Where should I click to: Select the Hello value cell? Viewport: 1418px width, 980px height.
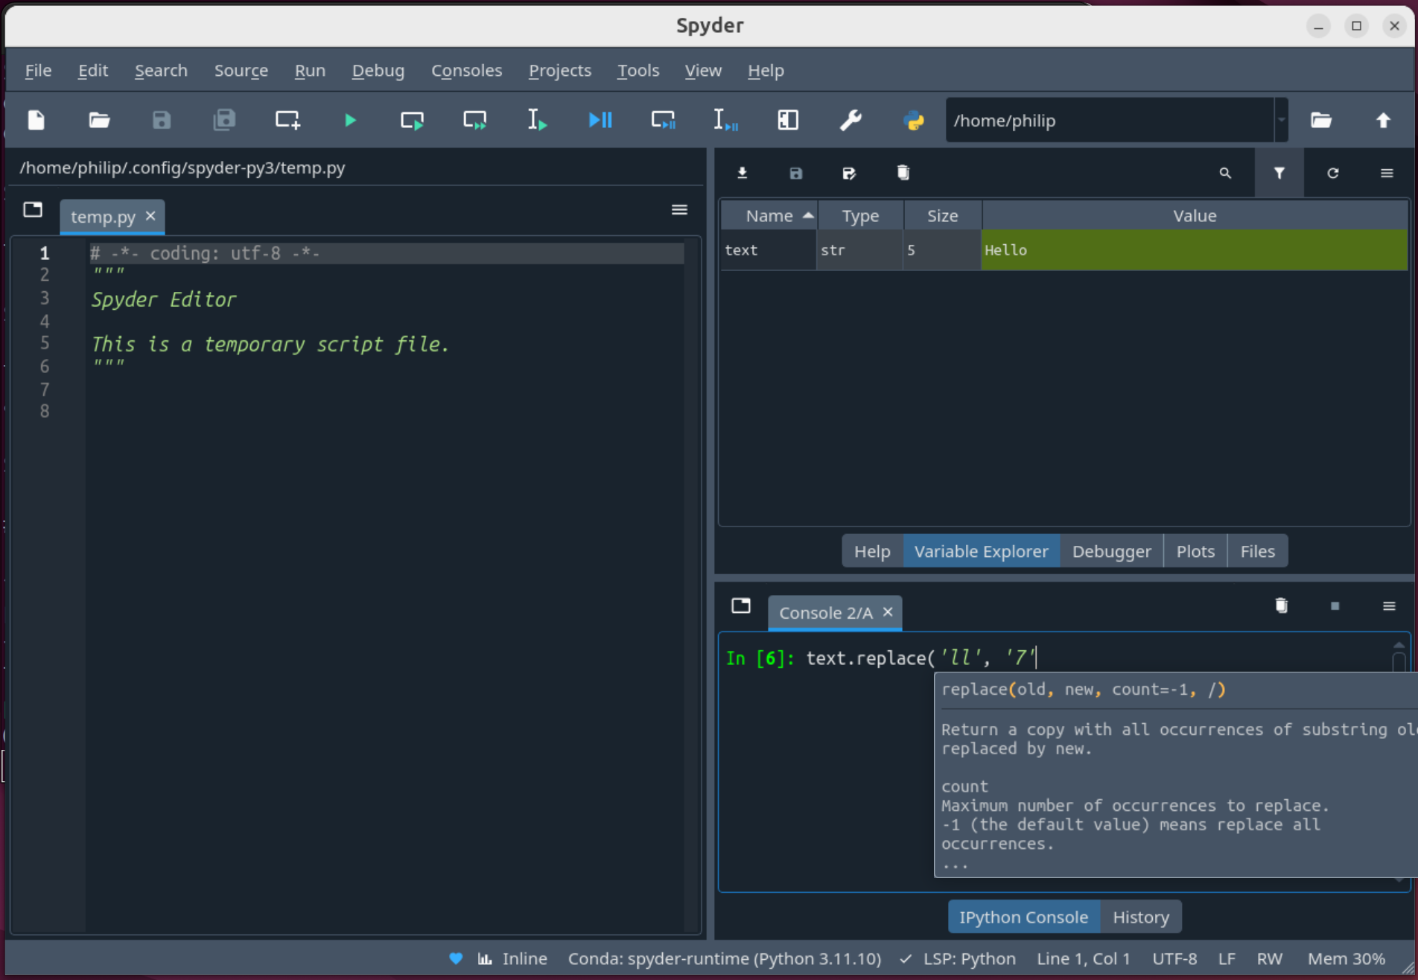[1194, 250]
